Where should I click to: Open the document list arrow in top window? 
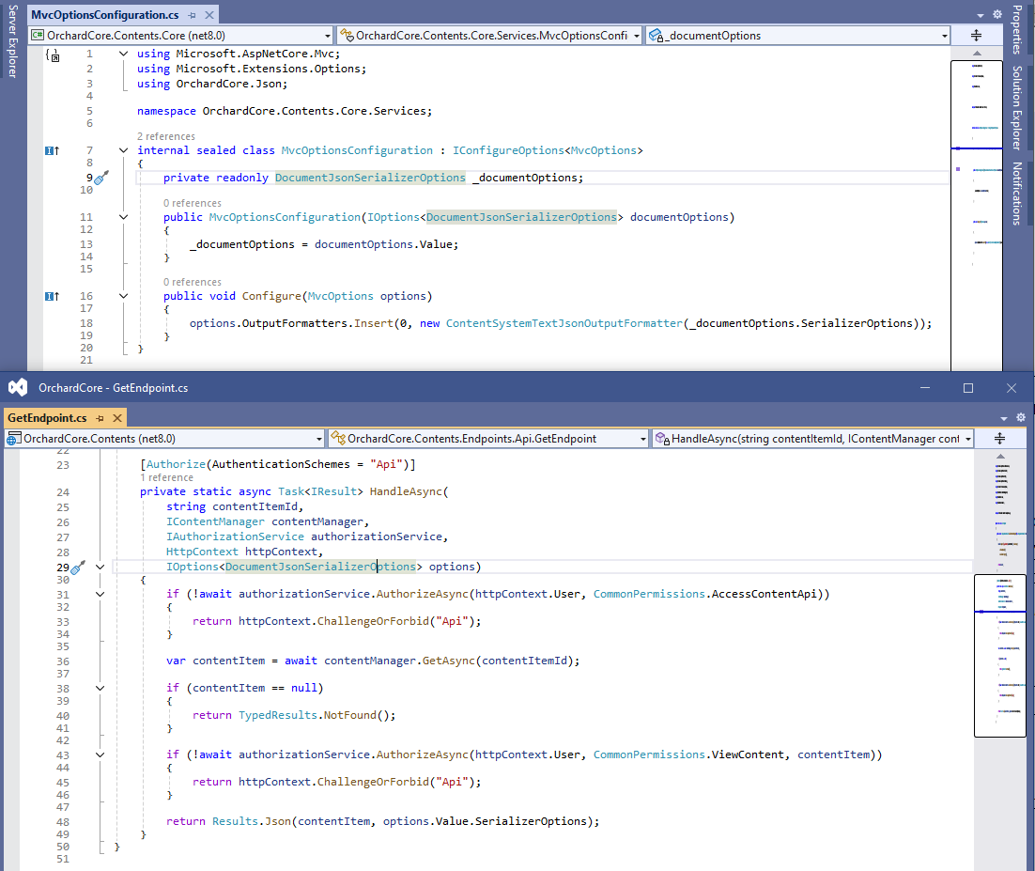tap(981, 15)
